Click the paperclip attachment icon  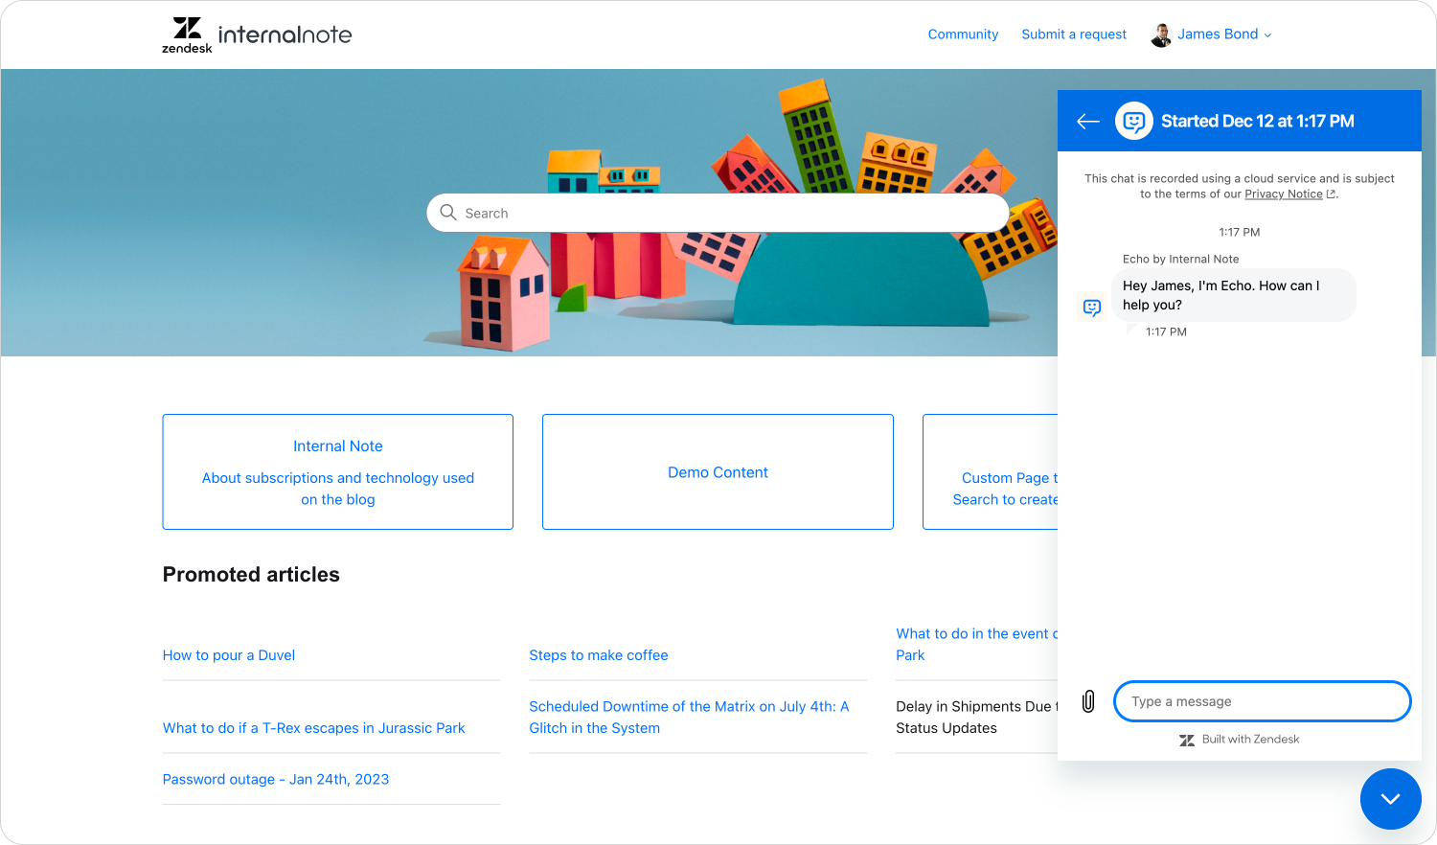[1088, 701]
